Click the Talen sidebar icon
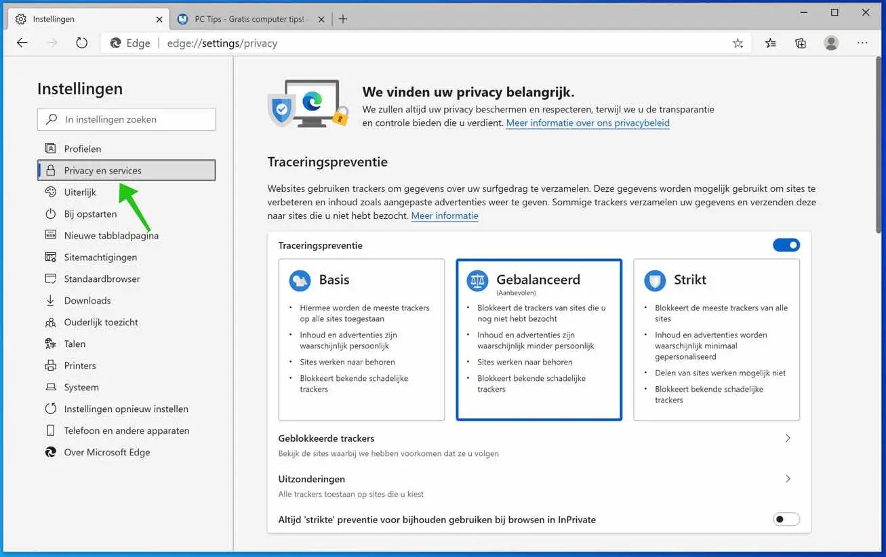 (x=50, y=344)
